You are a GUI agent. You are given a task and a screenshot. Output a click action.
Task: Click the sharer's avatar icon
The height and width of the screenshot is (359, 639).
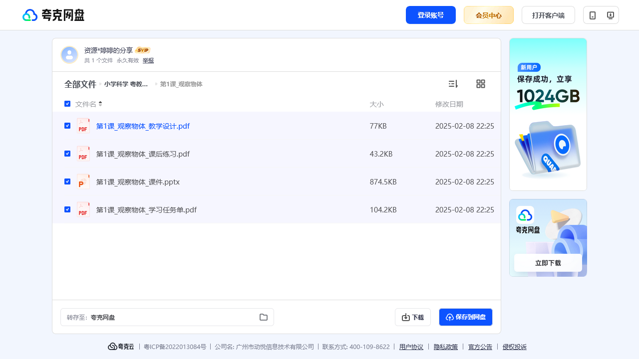point(69,55)
